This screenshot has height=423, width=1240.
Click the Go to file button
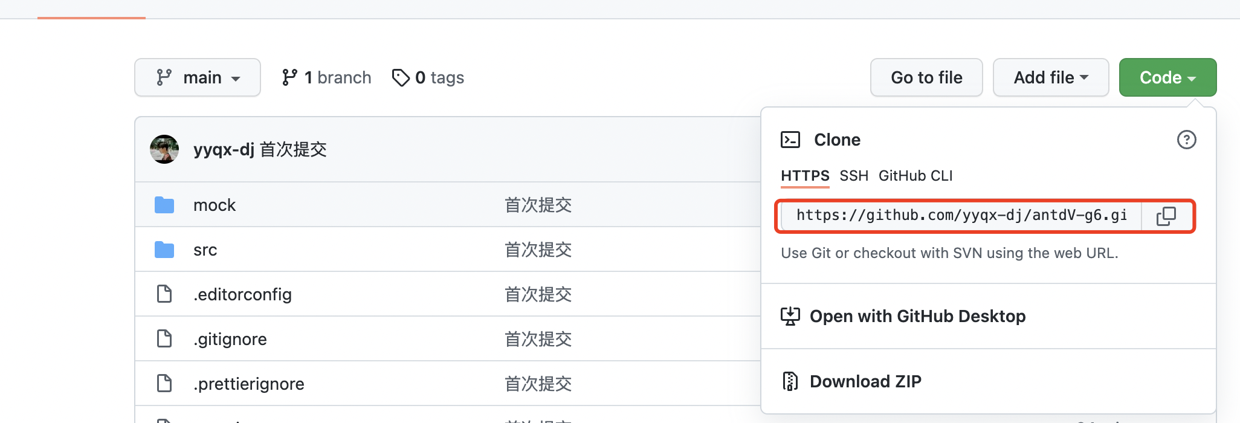point(926,77)
